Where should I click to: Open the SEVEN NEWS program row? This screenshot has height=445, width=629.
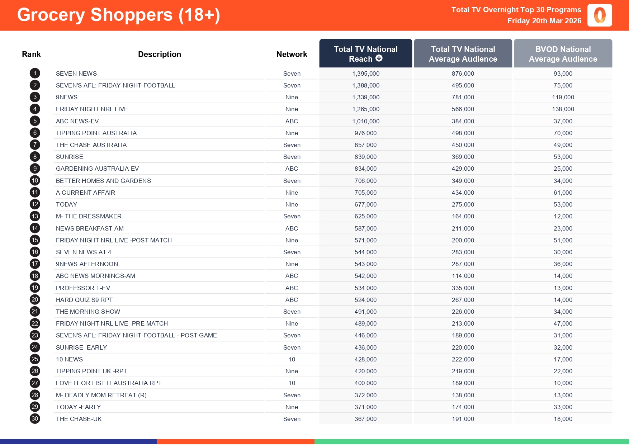pyautogui.click(x=76, y=74)
